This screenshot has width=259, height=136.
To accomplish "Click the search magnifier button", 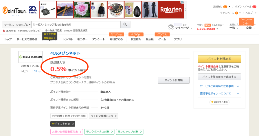I will (125, 25).
